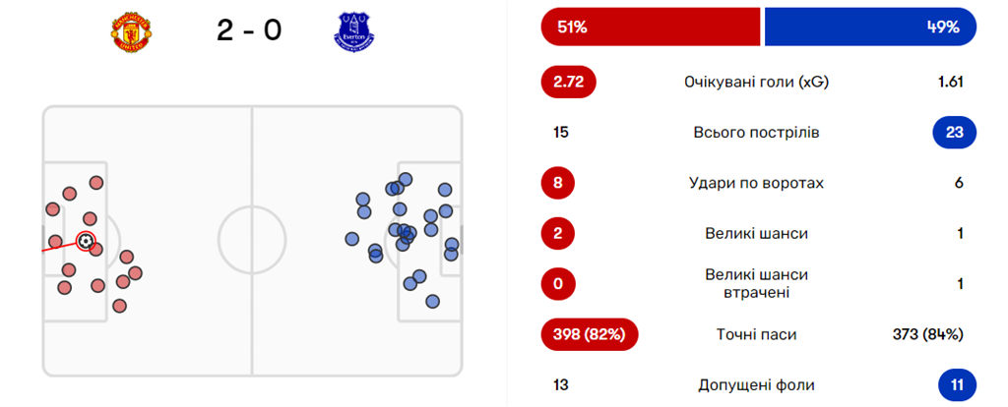1008x407 pixels.
Task: Select the lowest blue Everton shot dot
Action: coord(432,302)
